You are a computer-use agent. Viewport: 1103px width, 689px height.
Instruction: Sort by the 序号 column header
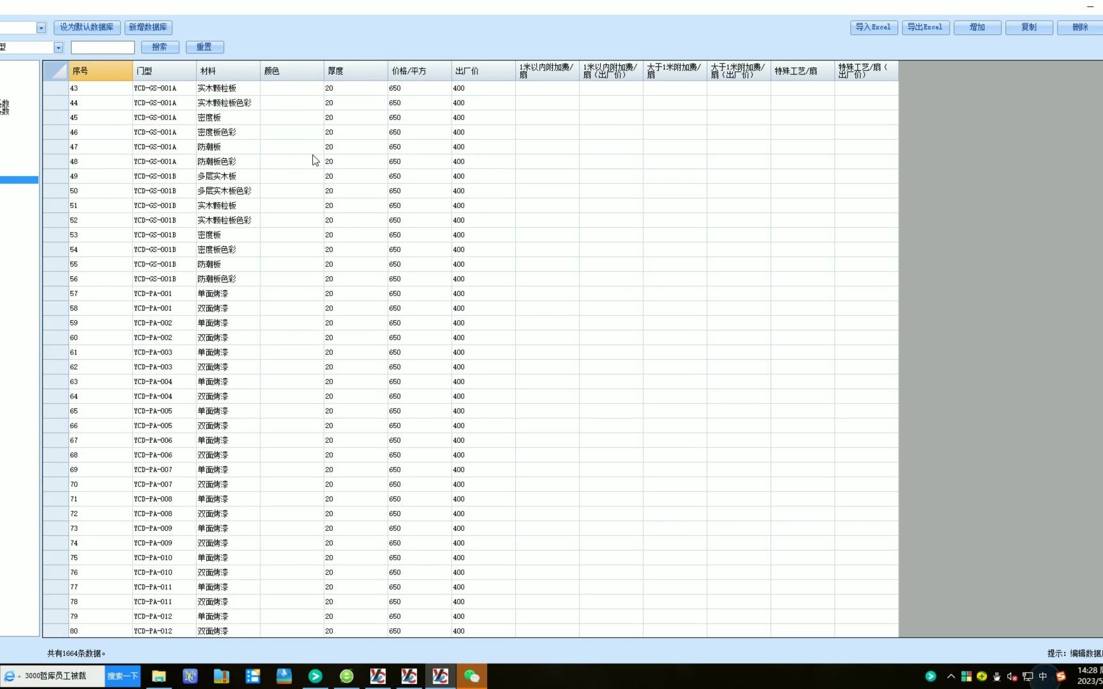pos(101,71)
